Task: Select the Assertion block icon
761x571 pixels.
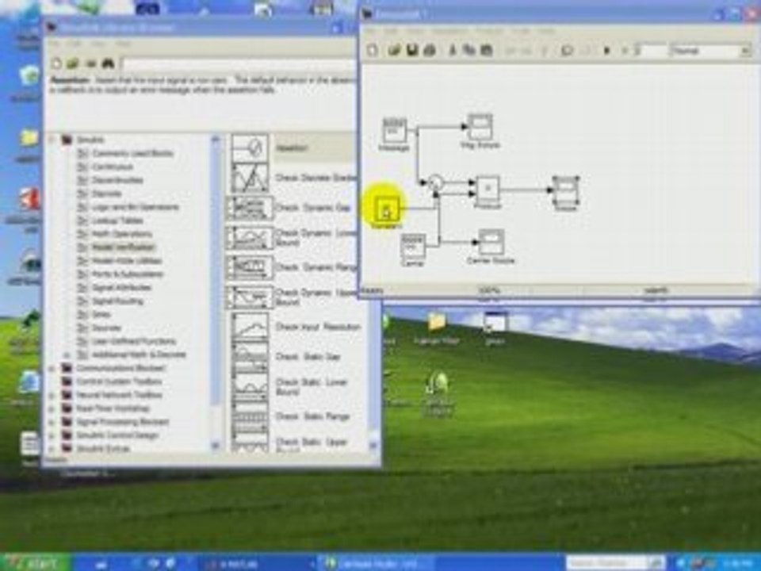Action: (250, 148)
